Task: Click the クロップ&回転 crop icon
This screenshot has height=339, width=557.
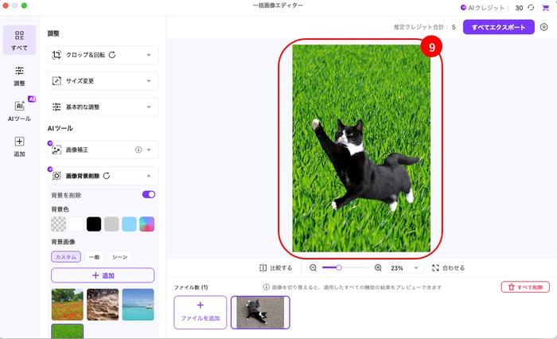Action: pyautogui.click(x=56, y=55)
